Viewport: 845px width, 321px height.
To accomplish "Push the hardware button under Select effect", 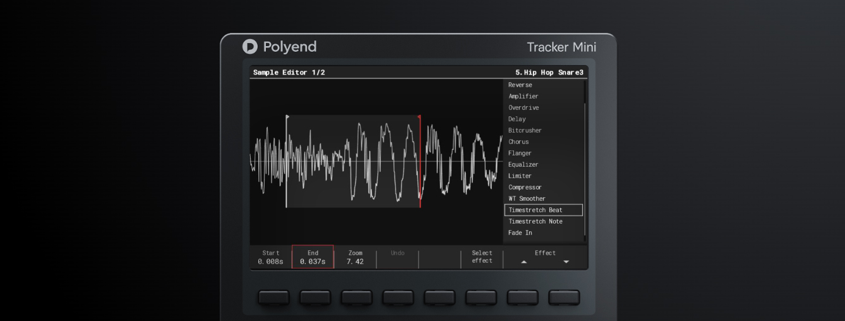I will 481,297.
